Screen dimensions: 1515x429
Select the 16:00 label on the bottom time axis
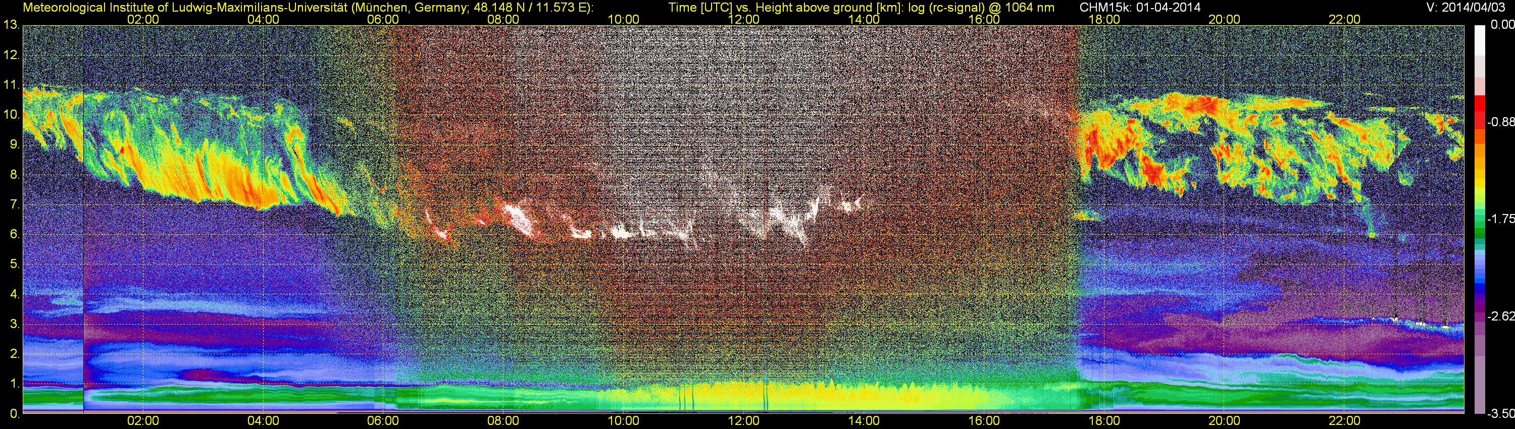[984, 421]
